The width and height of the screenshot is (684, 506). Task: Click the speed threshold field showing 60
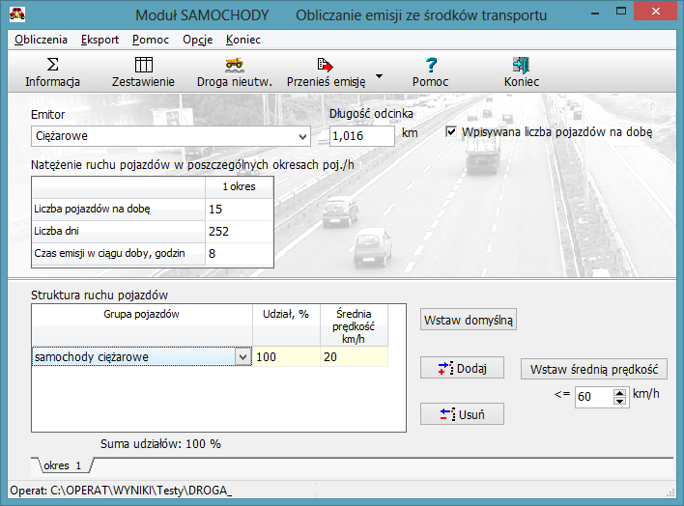[594, 397]
